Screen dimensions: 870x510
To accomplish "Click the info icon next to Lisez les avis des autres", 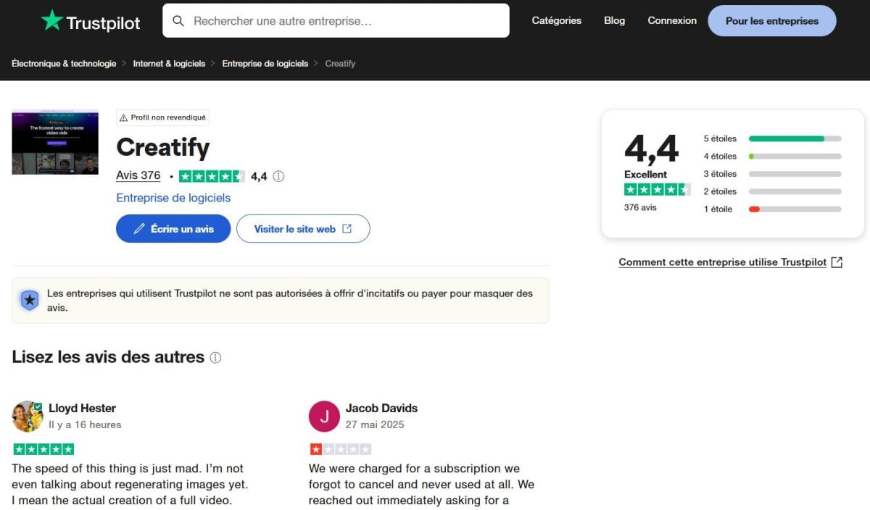I will 215,358.
